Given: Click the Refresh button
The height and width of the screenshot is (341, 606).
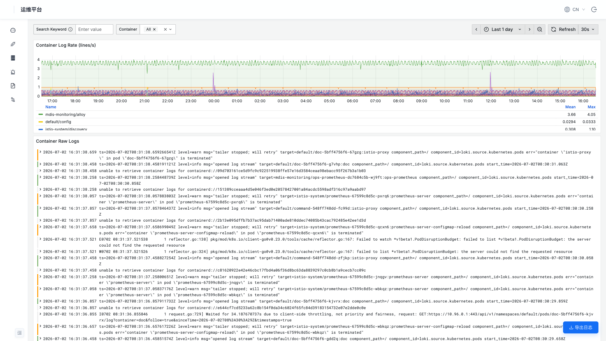Looking at the screenshot, I should point(563,29).
